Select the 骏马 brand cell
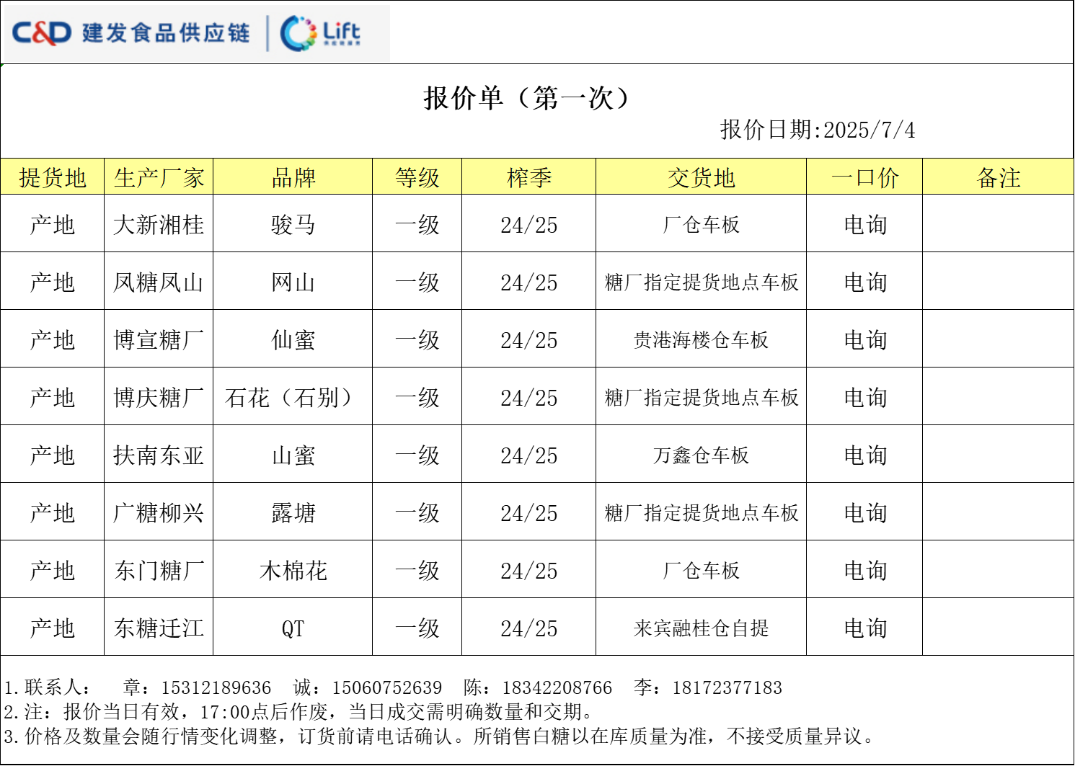 click(x=293, y=225)
